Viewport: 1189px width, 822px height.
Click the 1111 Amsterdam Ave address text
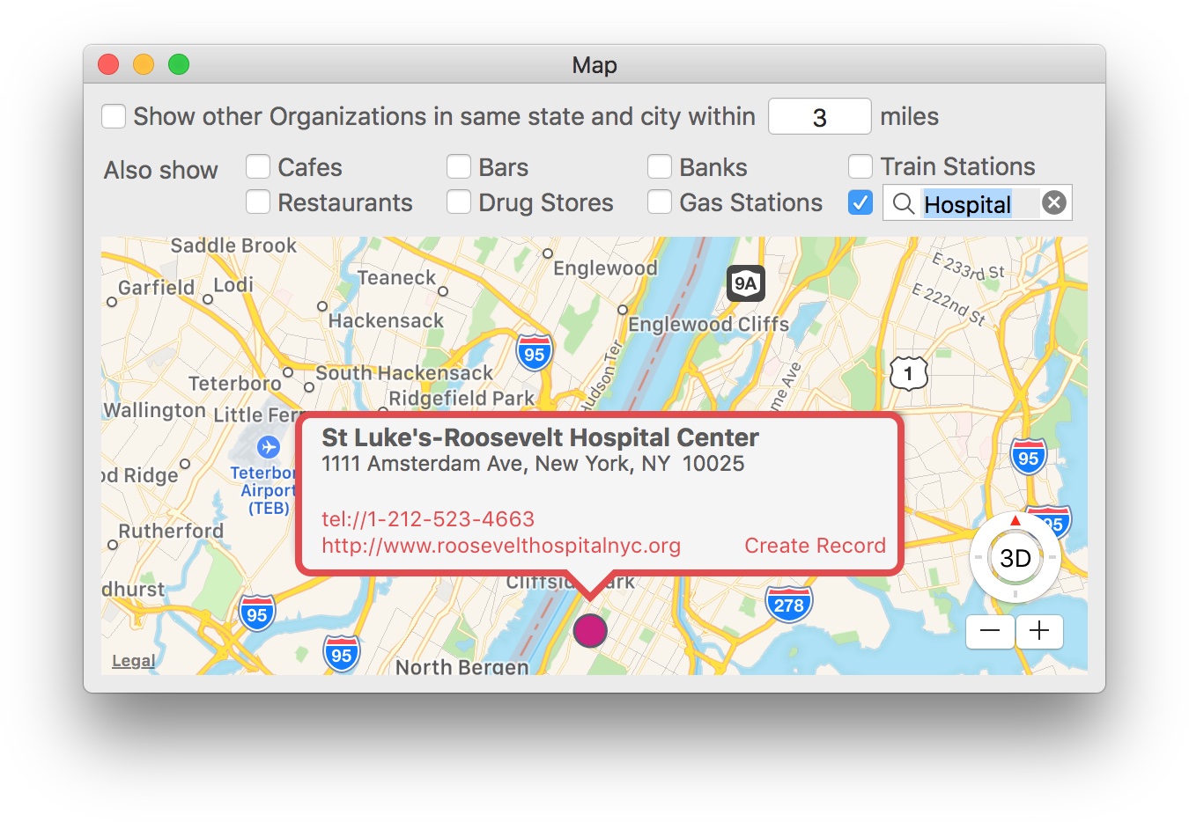tap(533, 464)
